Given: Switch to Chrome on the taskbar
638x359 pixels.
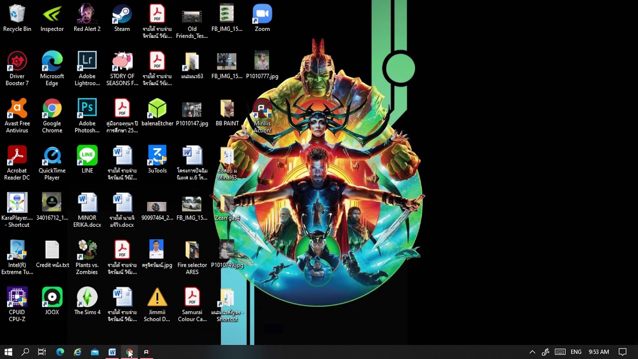Looking at the screenshot, I should pyautogui.click(x=130, y=352).
